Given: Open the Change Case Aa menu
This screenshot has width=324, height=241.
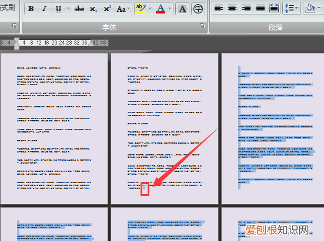Looking at the screenshot, I should pos(123,9).
